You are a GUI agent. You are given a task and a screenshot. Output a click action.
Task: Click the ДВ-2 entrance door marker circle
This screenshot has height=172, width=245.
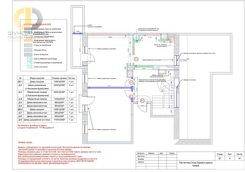pos(142,101)
